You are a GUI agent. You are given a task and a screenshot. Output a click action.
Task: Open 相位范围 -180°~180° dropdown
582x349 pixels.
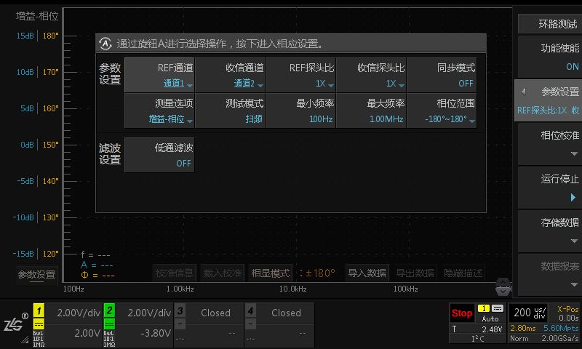tap(442, 111)
